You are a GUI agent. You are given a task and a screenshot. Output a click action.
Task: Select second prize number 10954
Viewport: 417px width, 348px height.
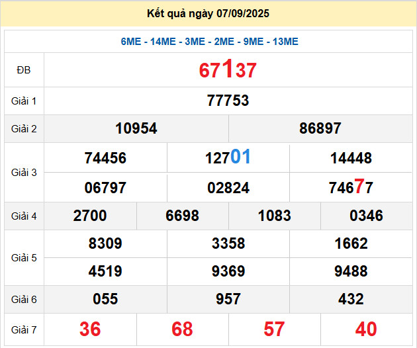(136, 128)
